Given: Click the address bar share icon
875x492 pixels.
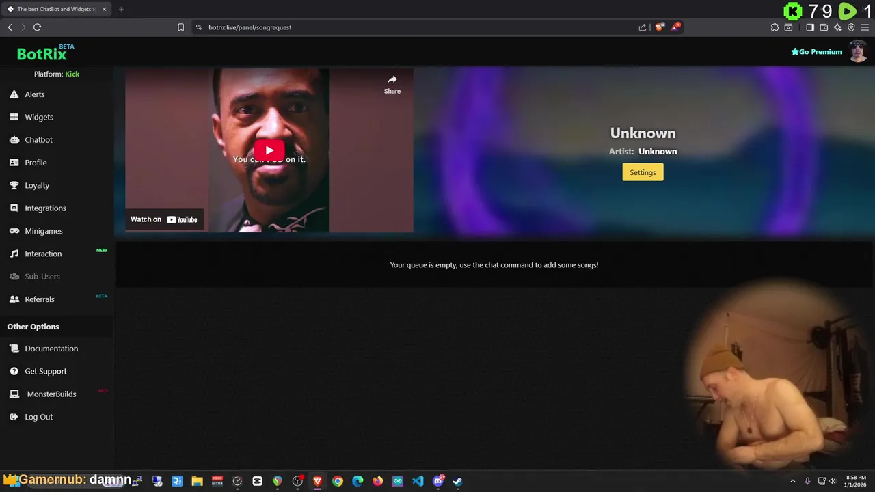Looking at the screenshot, I should pyautogui.click(x=643, y=27).
